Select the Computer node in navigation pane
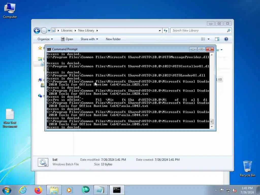Screen dimensions: 260x195 click(x=40, y=80)
